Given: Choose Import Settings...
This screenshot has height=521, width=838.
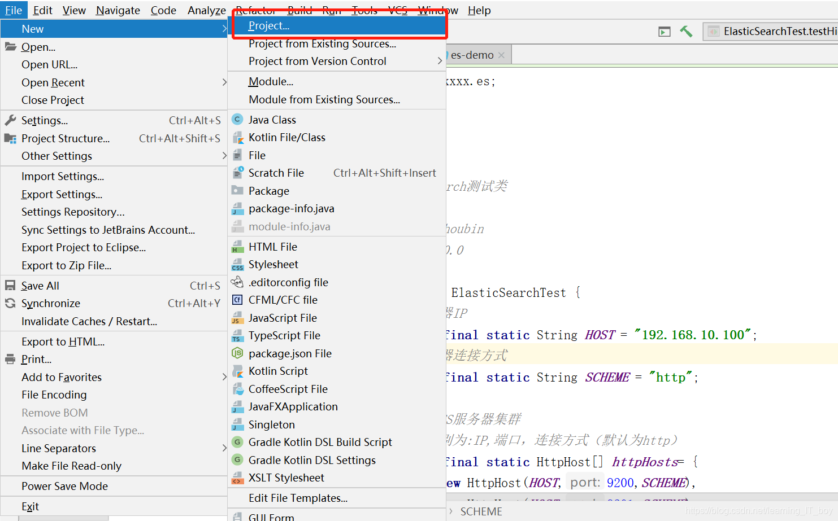Looking at the screenshot, I should coord(114,176).
